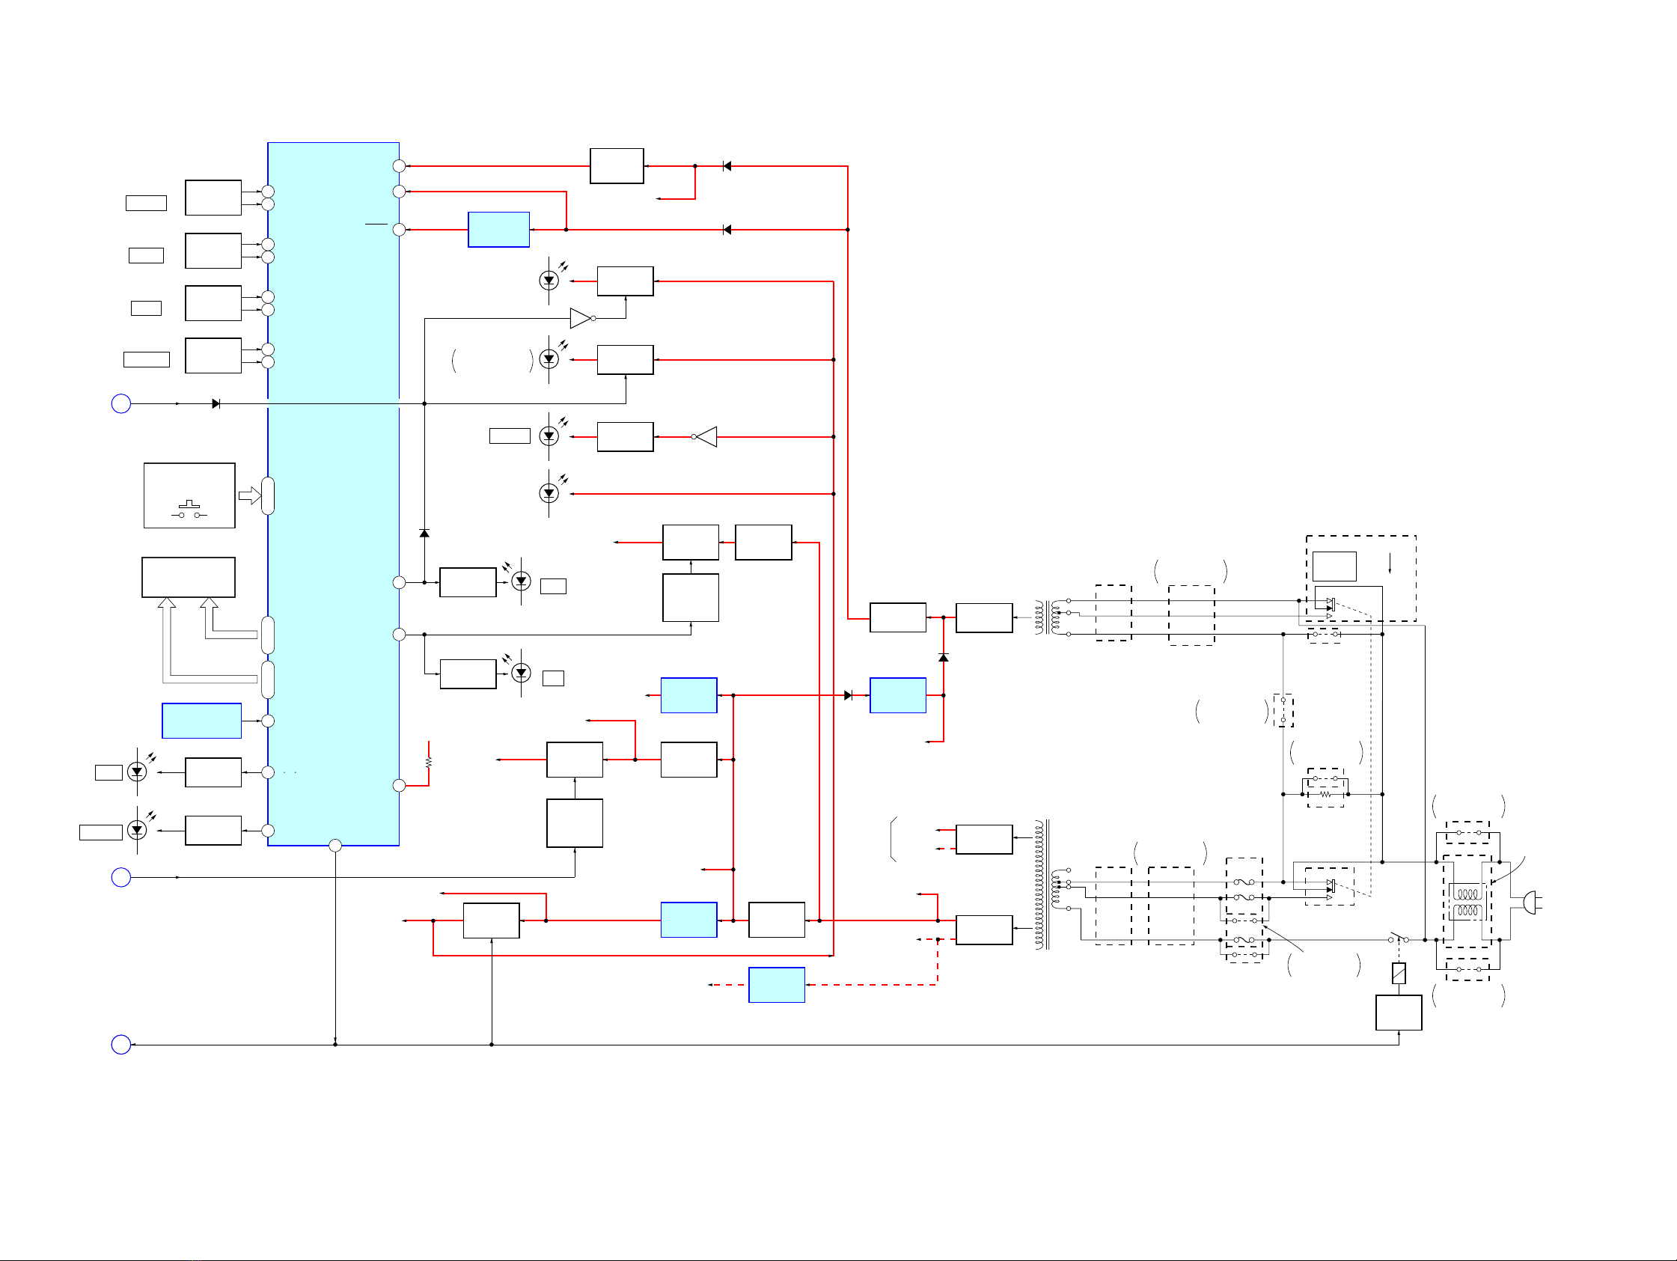The height and width of the screenshot is (1261, 1677).
Task: Click the AC power plug symbol
Action: point(1532,903)
